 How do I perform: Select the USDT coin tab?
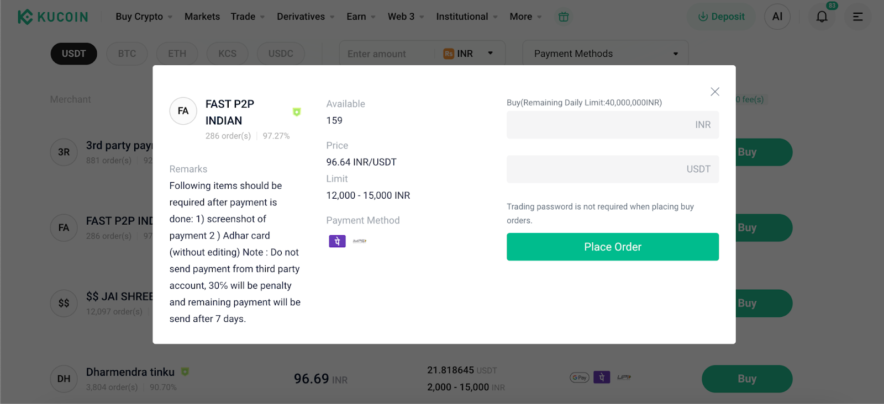[73, 54]
